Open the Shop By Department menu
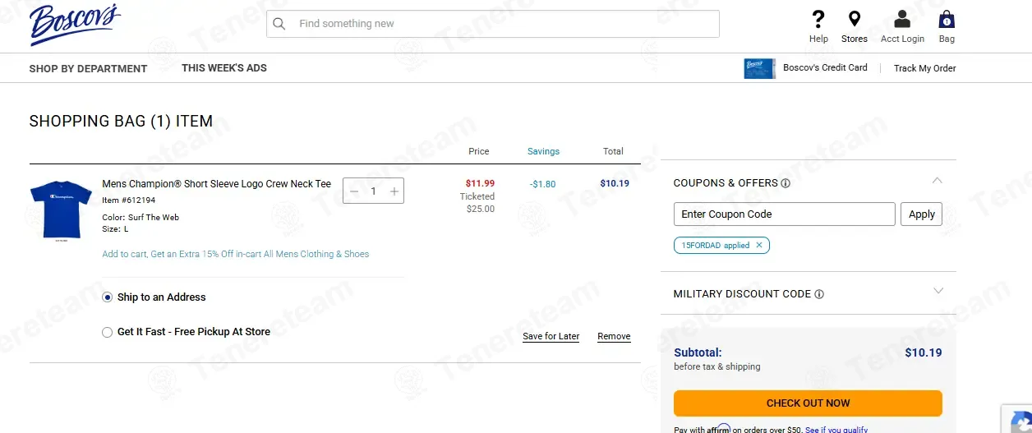Viewport: 1032px width, 433px height. point(88,68)
